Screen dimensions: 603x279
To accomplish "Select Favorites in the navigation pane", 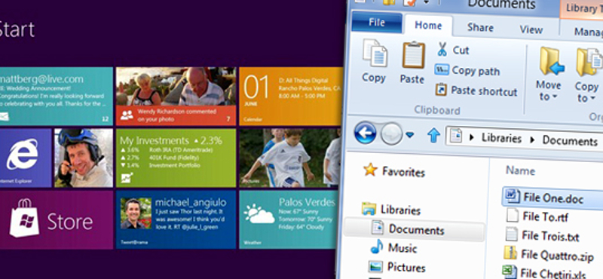I will click(403, 171).
